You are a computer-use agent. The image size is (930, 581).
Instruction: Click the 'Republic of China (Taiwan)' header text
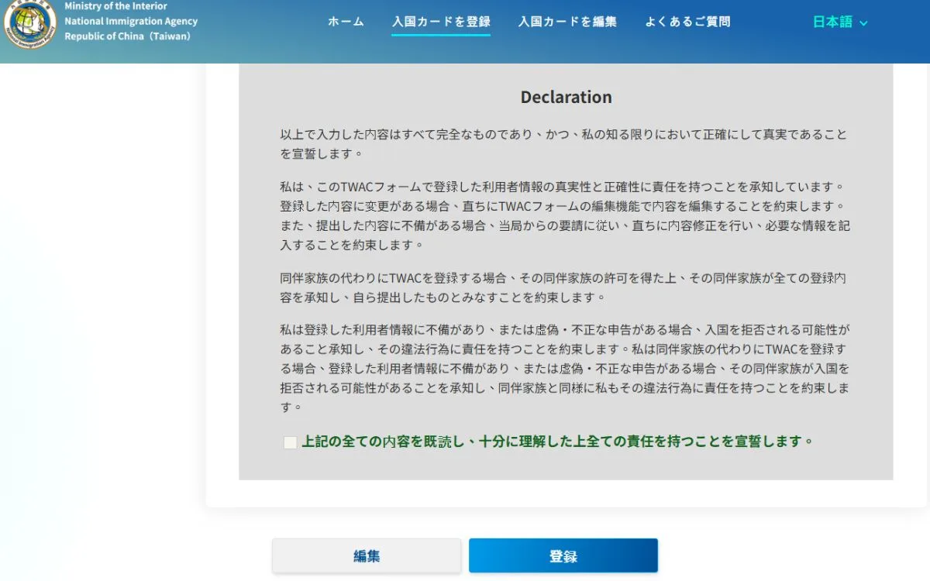(127, 36)
